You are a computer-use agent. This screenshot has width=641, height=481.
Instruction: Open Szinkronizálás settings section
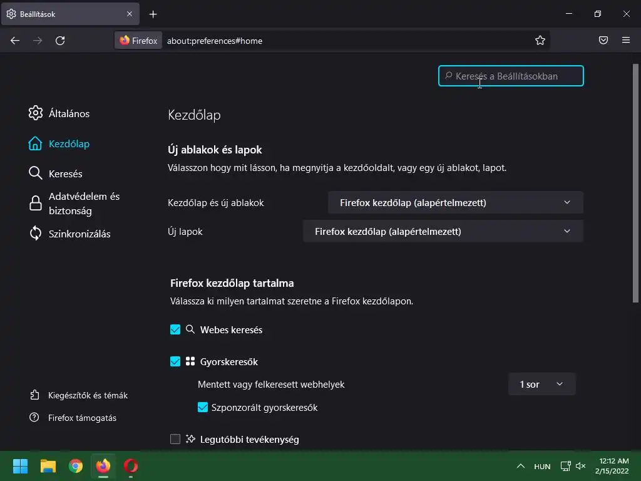79,234
